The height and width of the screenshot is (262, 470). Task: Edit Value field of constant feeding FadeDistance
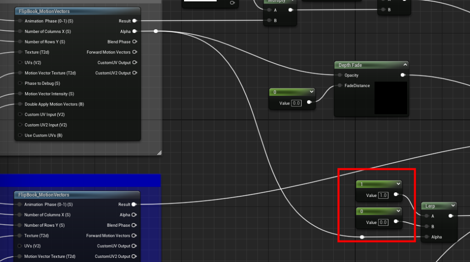tap(296, 103)
